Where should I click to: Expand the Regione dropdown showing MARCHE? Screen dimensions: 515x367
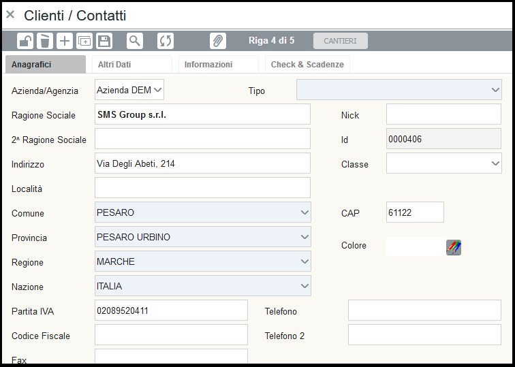[304, 261]
